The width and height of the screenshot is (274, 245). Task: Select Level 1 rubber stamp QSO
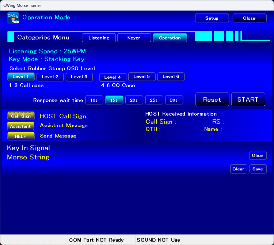pyautogui.click(x=21, y=77)
